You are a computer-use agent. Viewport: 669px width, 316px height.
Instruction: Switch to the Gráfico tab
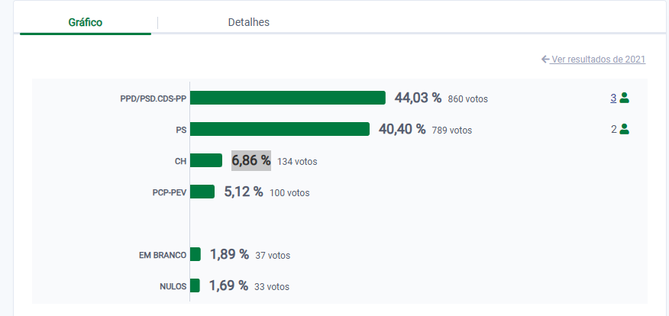pyautogui.click(x=86, y=22)
